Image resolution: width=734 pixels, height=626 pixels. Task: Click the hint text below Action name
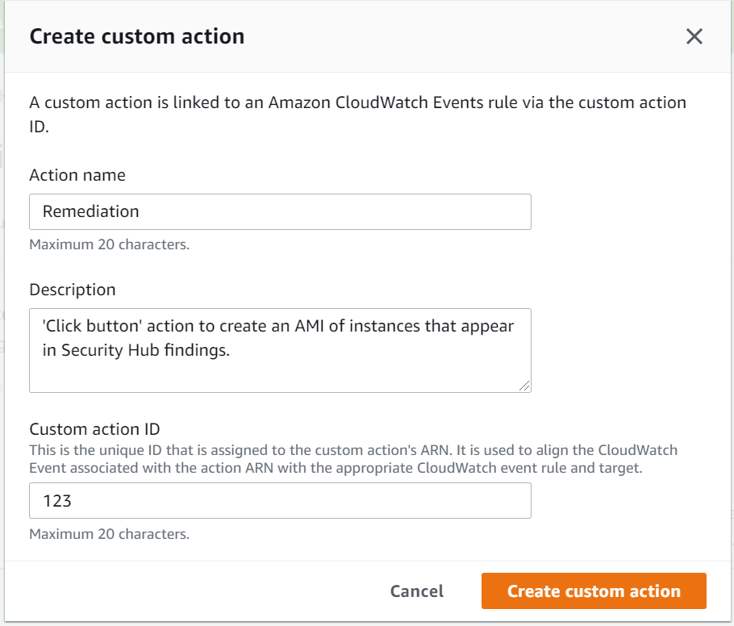point(109,244)
